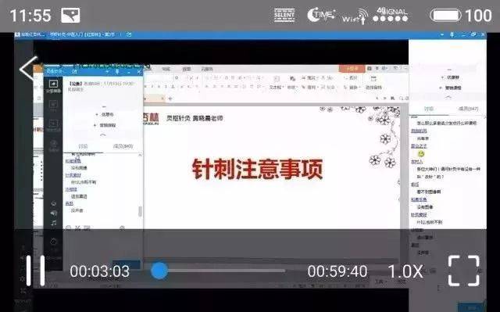Click the blue progress slider handle

pyautogui.click(x=159, y=271)
